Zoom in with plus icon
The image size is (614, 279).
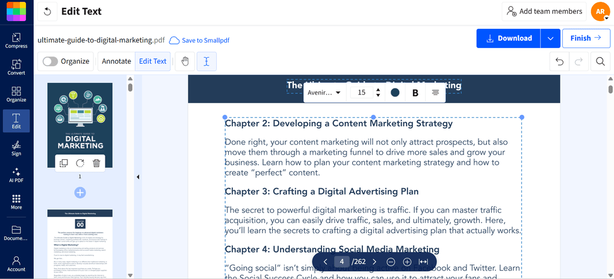point(407,262)
